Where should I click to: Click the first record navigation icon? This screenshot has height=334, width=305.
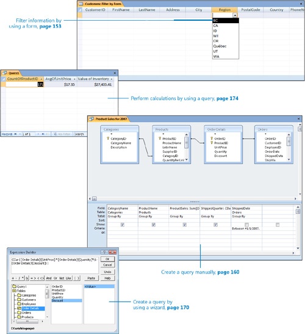[15, 134]
